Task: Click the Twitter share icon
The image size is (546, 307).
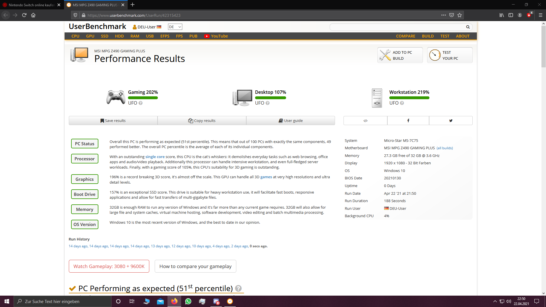Action: [x=451, y=121]
